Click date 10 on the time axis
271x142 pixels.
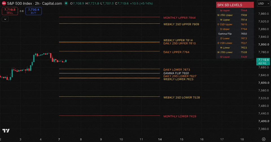121,139
